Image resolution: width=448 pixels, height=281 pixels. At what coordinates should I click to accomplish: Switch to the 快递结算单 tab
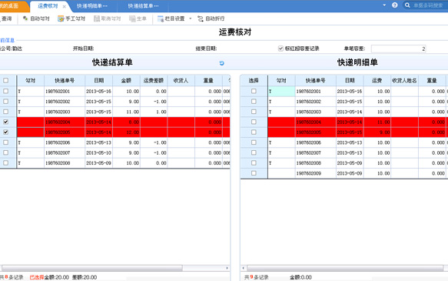tap(143, 6)
